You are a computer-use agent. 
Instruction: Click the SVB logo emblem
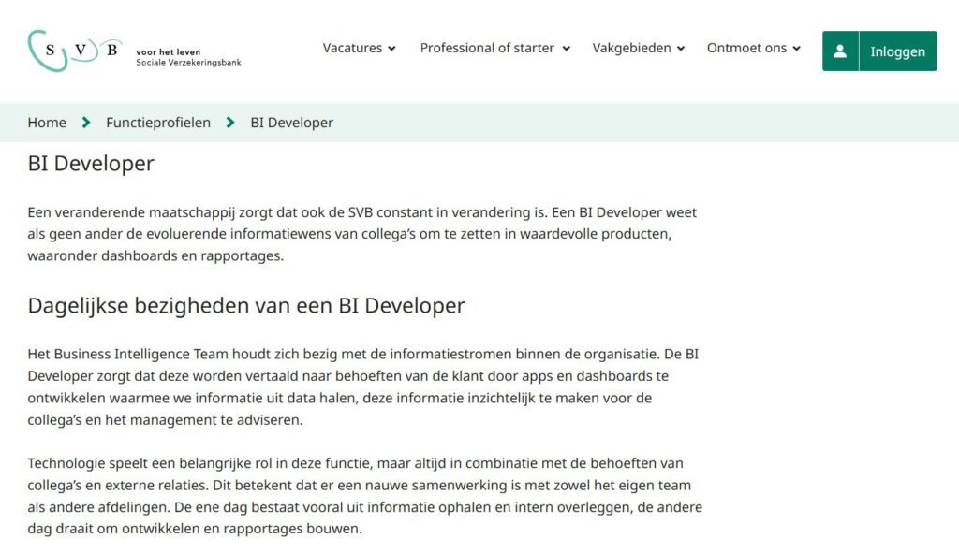coord(75,50)
